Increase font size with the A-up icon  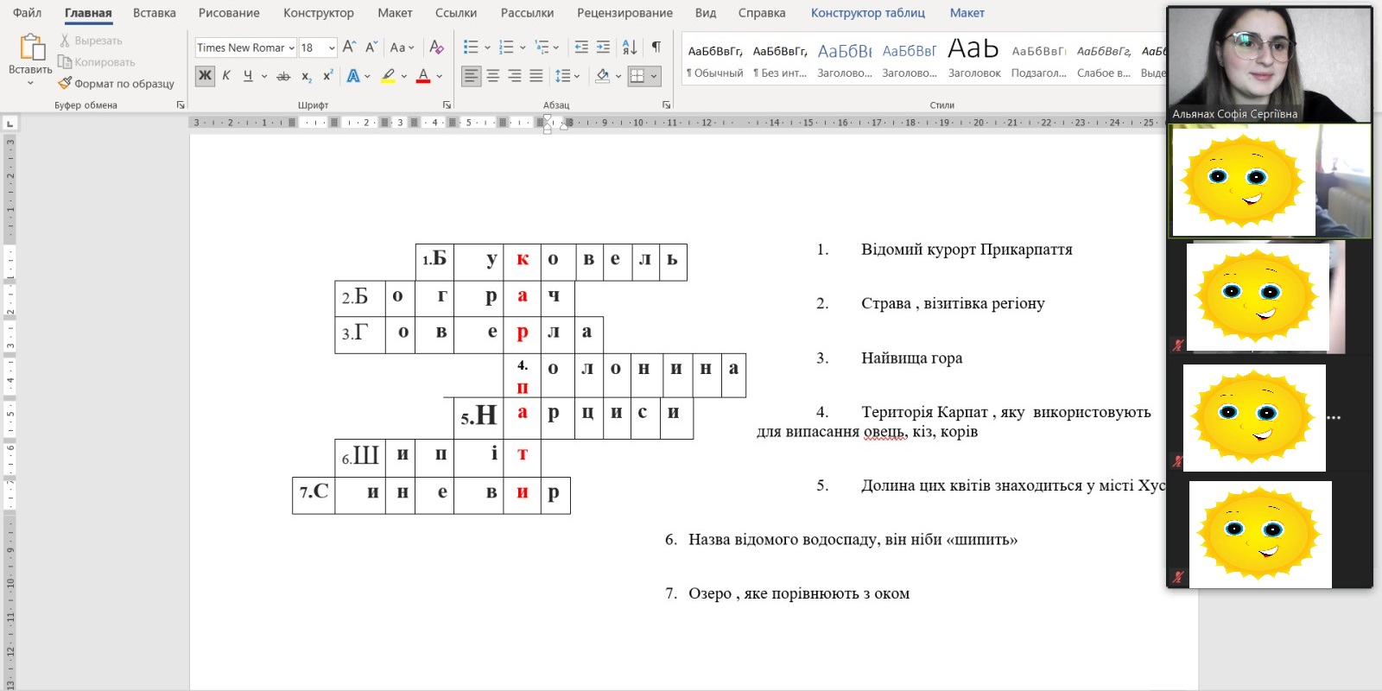[x=349, y=48]
